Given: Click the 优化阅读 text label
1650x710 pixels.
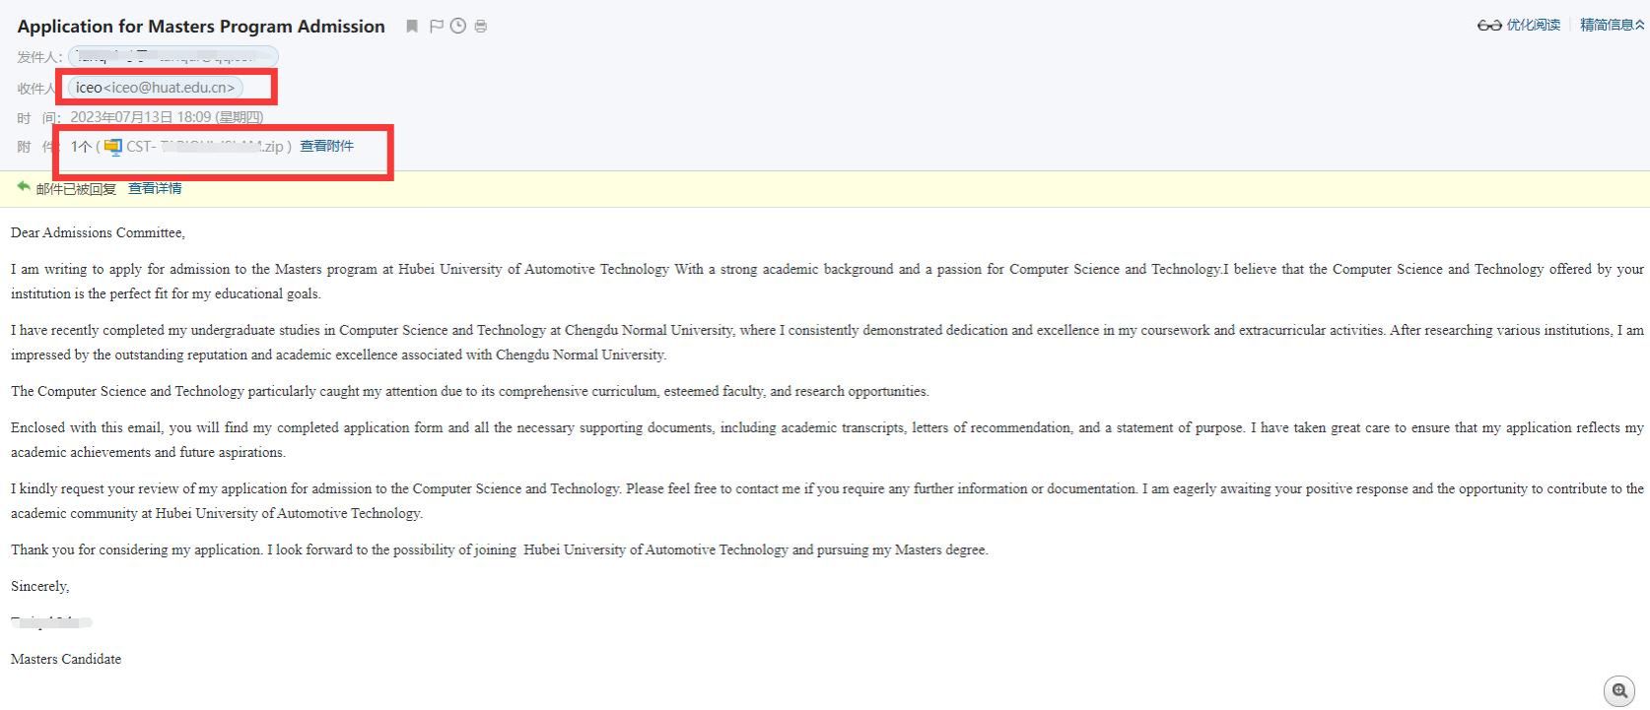Looking at the screenshot, I should [x=1533, y=26].
